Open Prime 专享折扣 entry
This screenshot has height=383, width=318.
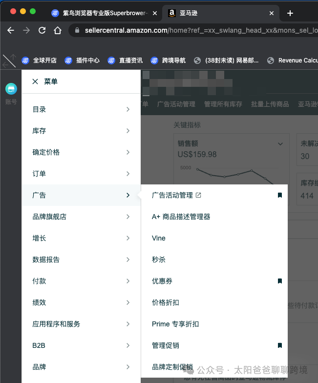click(175, 324)
